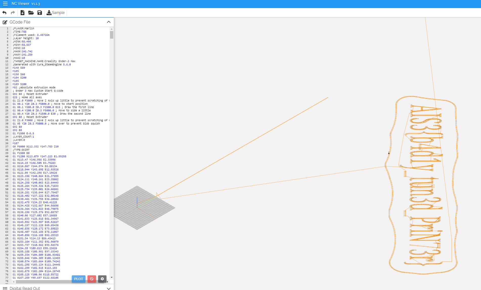
Task: Click line ';LAYER_COUNT:1'
Action: point(23,137)
